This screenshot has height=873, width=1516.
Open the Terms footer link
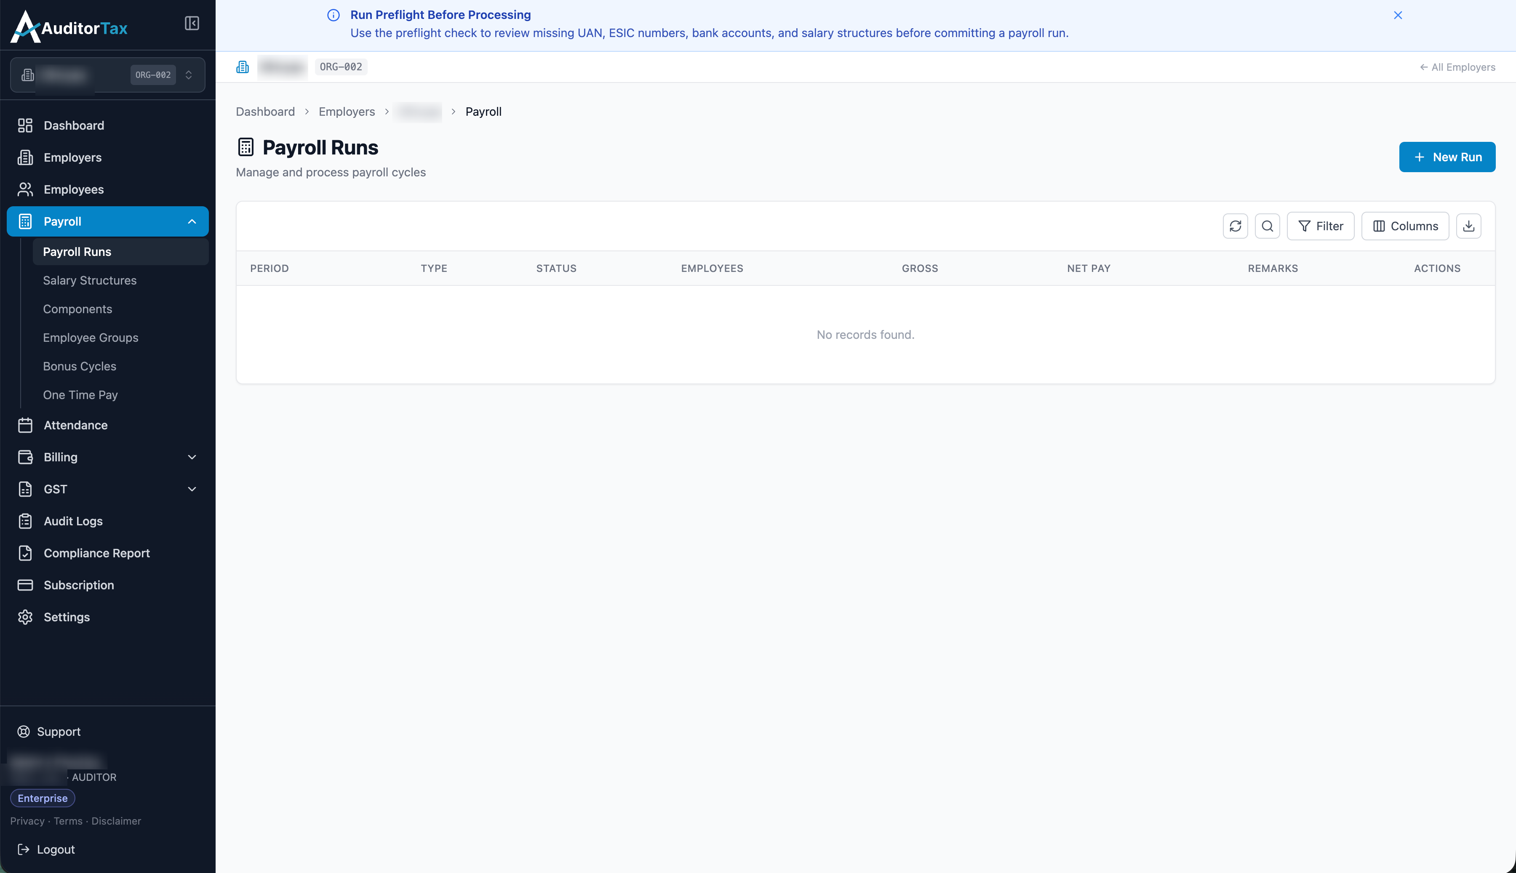[68, 821]
